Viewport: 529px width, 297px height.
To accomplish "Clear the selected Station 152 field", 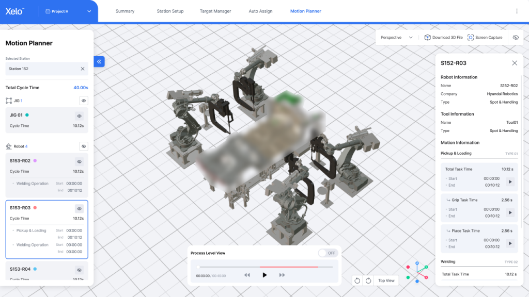I will pos(83,69).
